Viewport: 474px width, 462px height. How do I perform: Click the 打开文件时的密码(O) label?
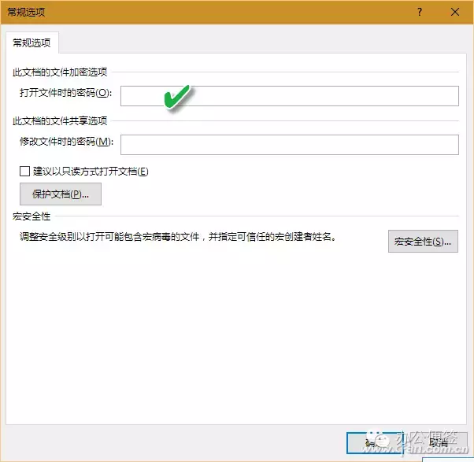pos(65,92)
